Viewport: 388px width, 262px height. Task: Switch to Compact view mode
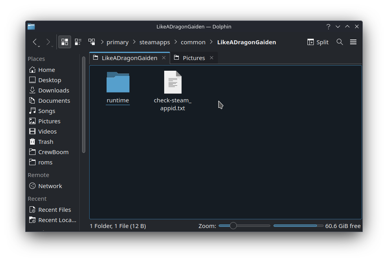[x=78, y=42]
